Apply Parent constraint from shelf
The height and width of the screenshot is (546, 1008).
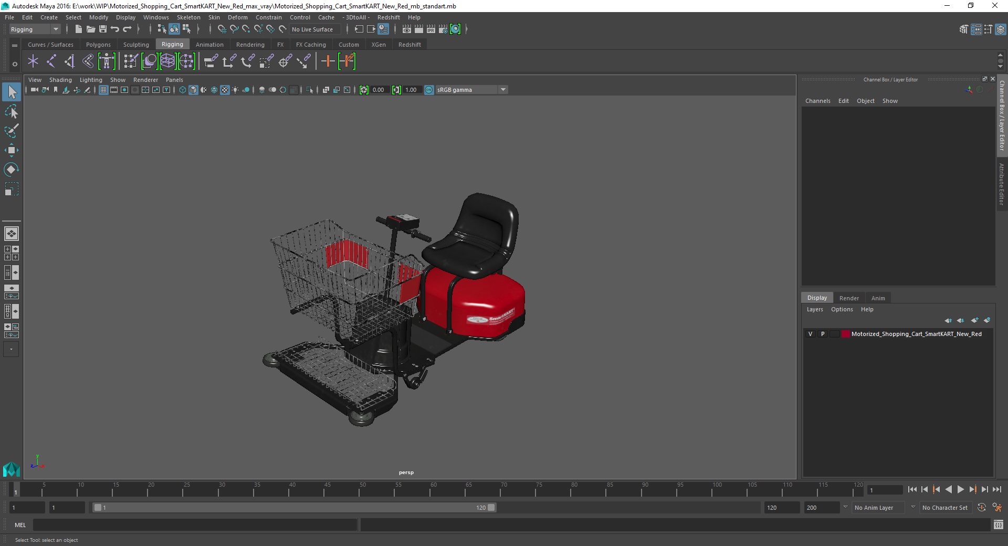coord(211,61)
